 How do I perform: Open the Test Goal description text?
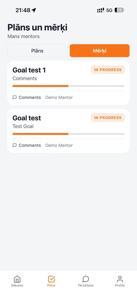23,126
